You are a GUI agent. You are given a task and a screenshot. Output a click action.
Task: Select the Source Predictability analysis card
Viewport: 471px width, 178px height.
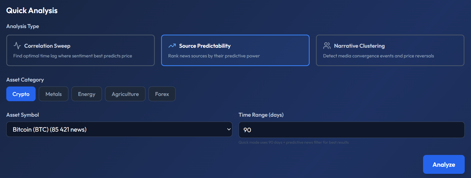[235, 50]
